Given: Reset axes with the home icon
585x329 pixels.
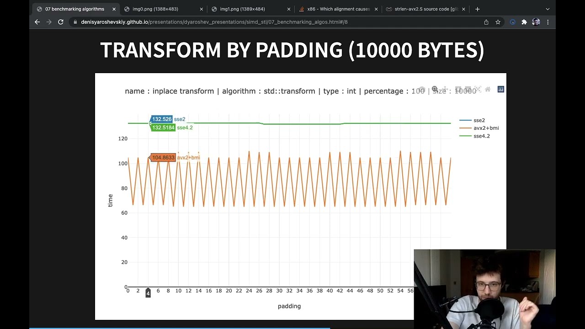Looking at the screenshot, I should coord(488,89).
